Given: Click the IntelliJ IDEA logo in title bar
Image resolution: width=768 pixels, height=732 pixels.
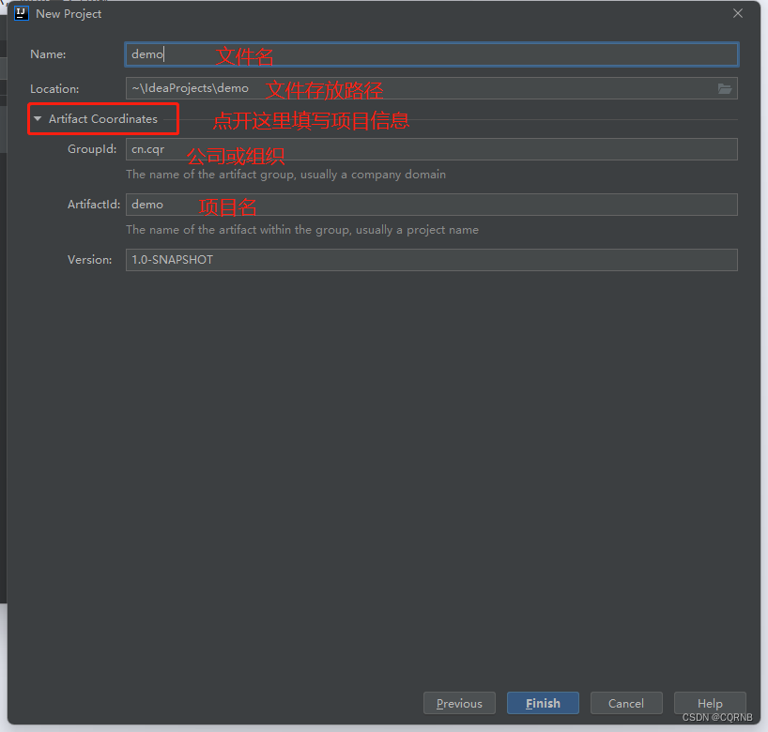Looking at the screenshot, I should point(22,13).
